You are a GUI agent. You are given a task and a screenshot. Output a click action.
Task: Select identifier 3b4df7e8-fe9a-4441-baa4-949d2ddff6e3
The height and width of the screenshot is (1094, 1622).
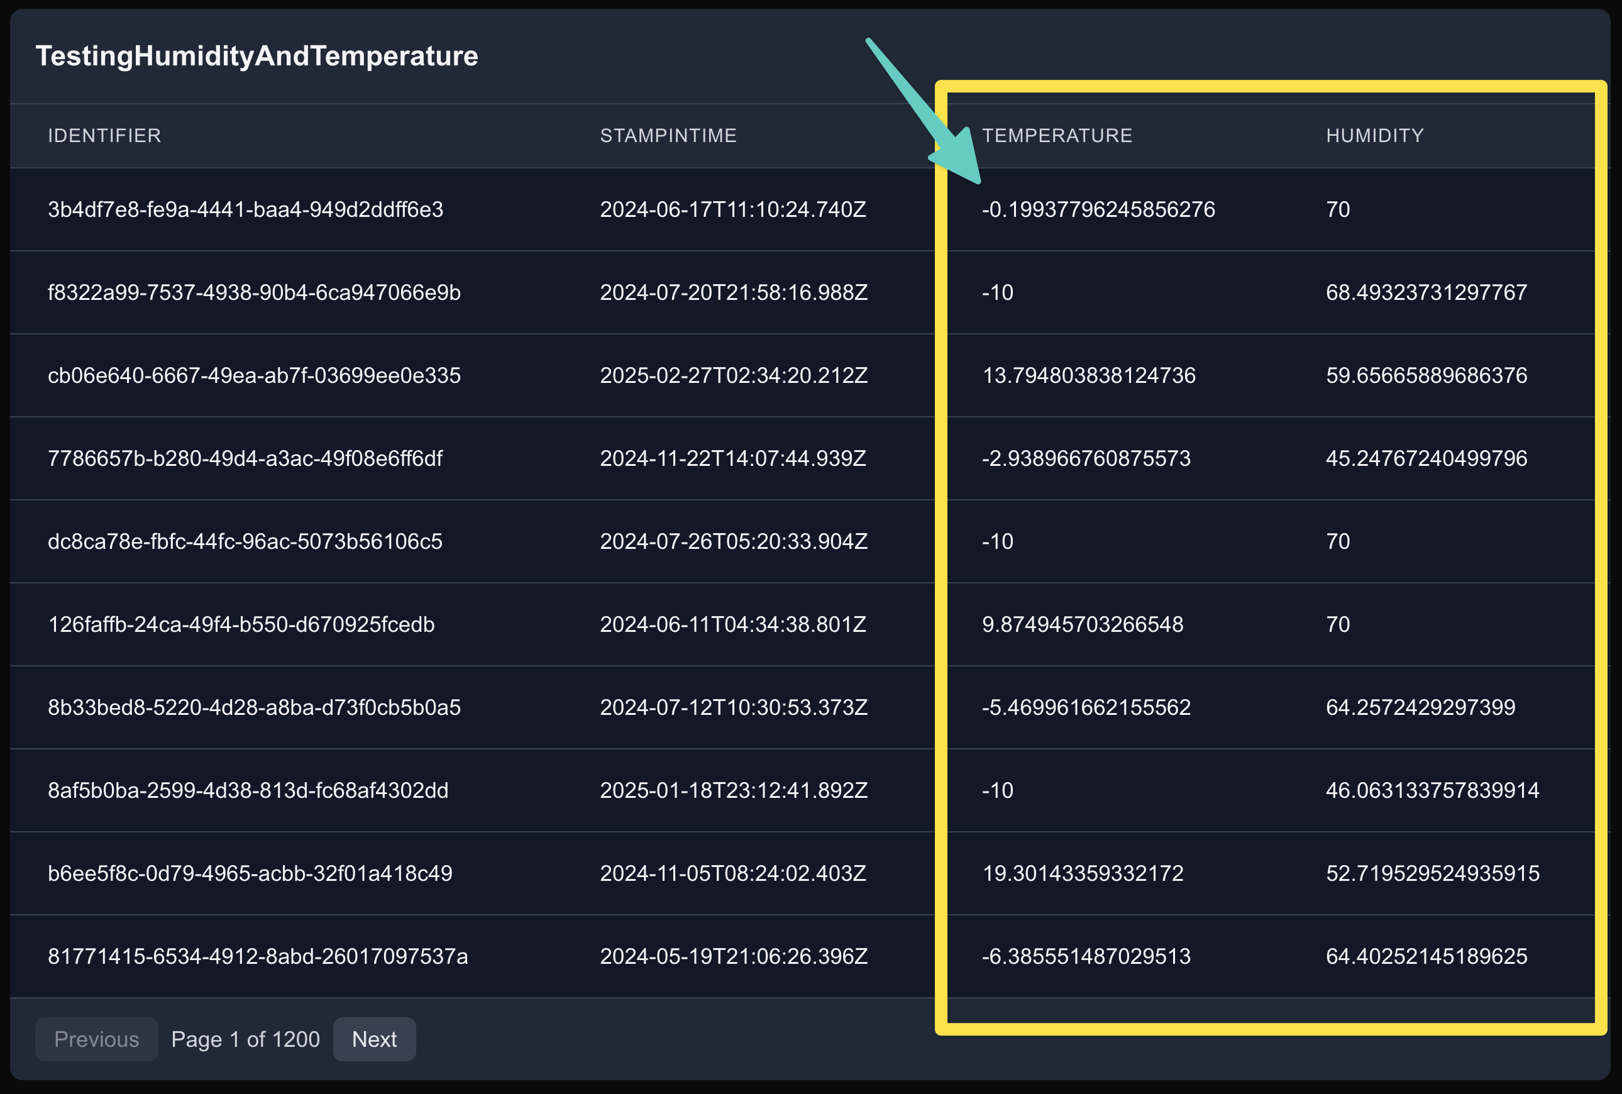click(246, 209)
